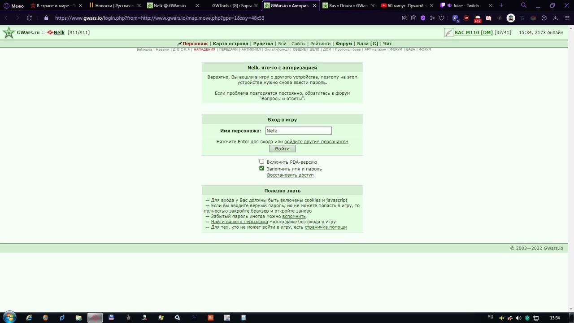Switch to the 60 минут YouTube tab

coord(407,6)
